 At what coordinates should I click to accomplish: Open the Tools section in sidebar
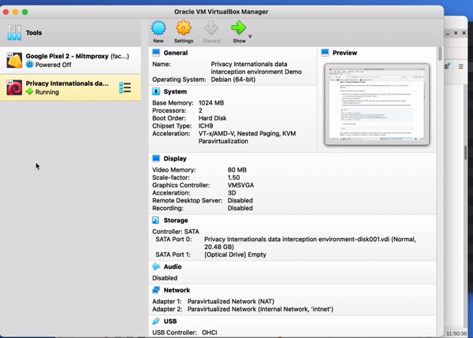point(32,33)
